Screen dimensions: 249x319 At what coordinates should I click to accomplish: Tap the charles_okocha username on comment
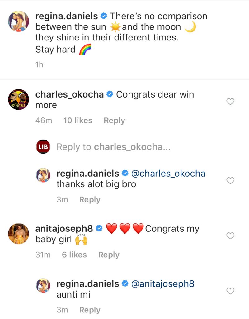tap(69, 94)
